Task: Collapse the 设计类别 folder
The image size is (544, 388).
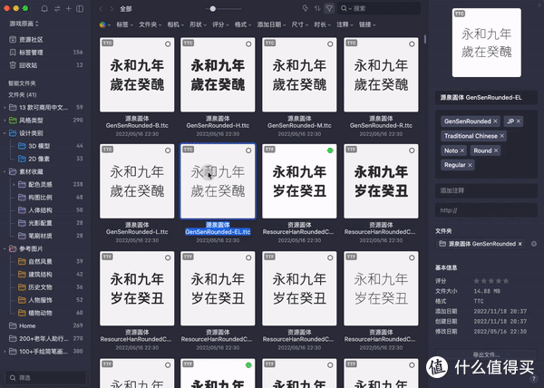Action: point(4,131)
